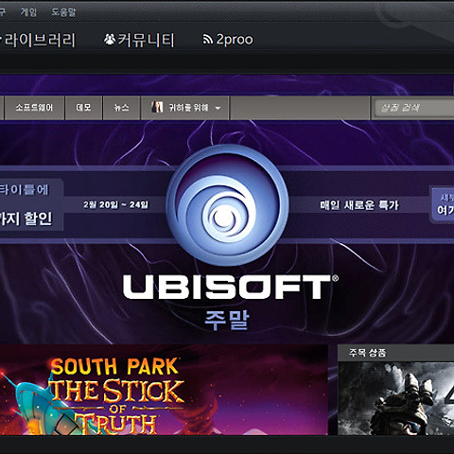Screen dimensions: 454x454
Task: Open the 2proo profile tab
Action: pyautogui.click(x=235, y=40)
